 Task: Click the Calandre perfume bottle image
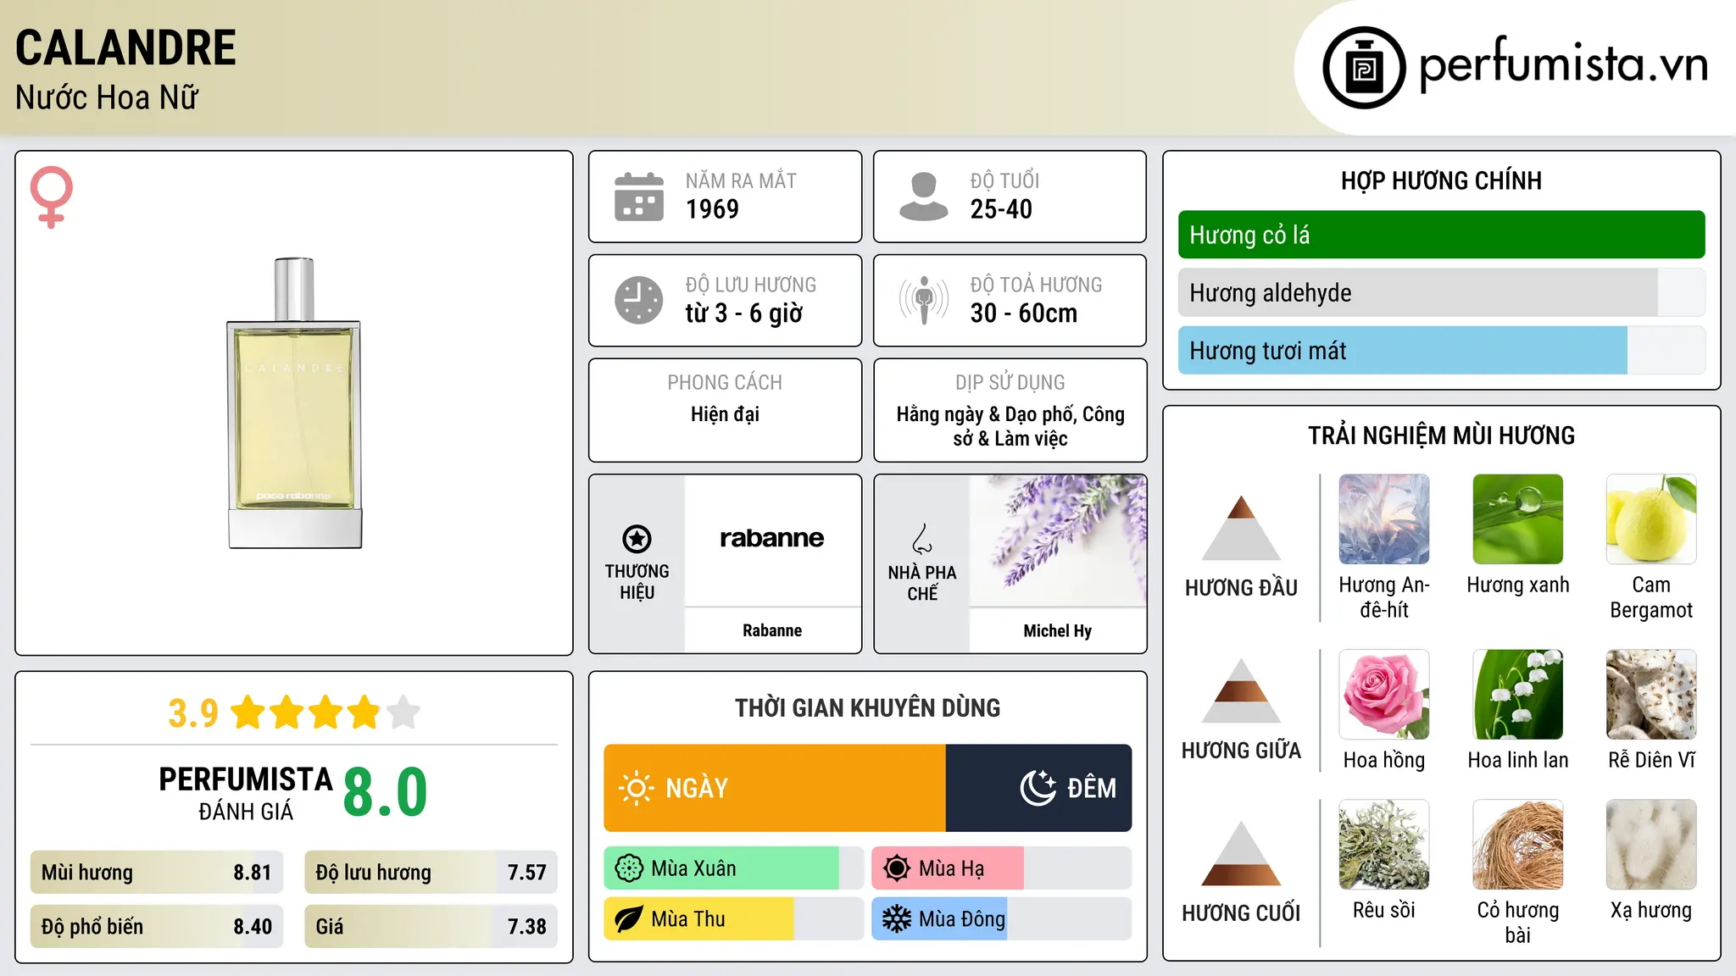pos(294,403)
